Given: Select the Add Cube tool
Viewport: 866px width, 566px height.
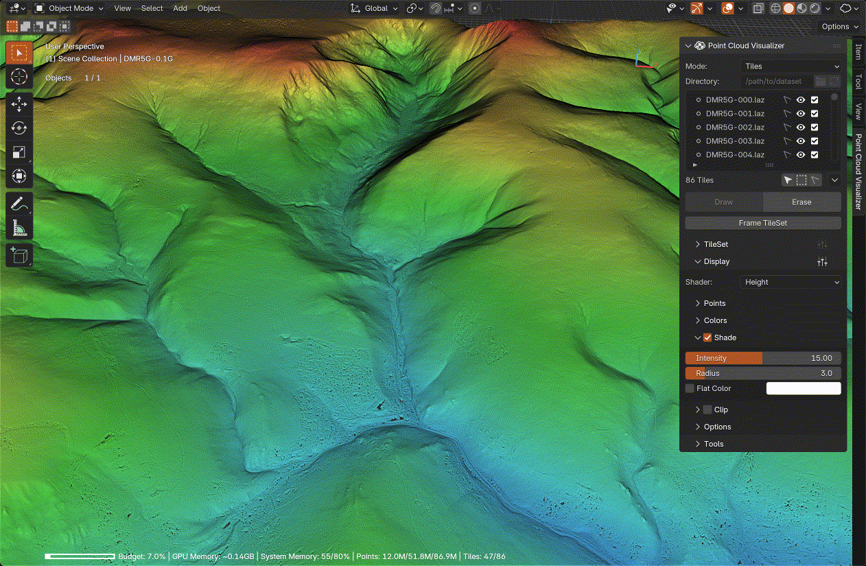Looking at the screenshot, I should point(19,256).
